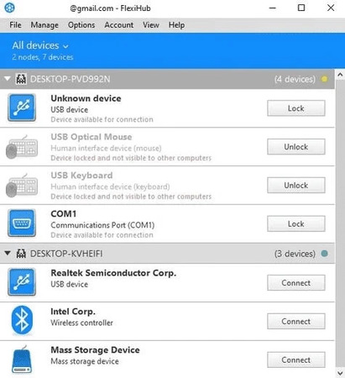The height and width of the screenshot is (378, 345).
Task: Lock the Unknown device
Action: [296, 108]
